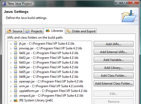Expand the lib02.jar tree node
The image size is (141, 104).
click(11, 58)
